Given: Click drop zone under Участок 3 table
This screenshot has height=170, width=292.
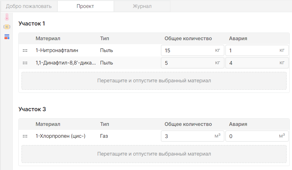Looking at the screenshot, I should pos(154,154).
